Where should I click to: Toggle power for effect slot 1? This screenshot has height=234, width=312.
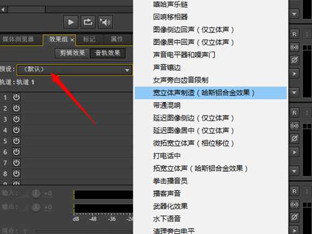[16, 97]
